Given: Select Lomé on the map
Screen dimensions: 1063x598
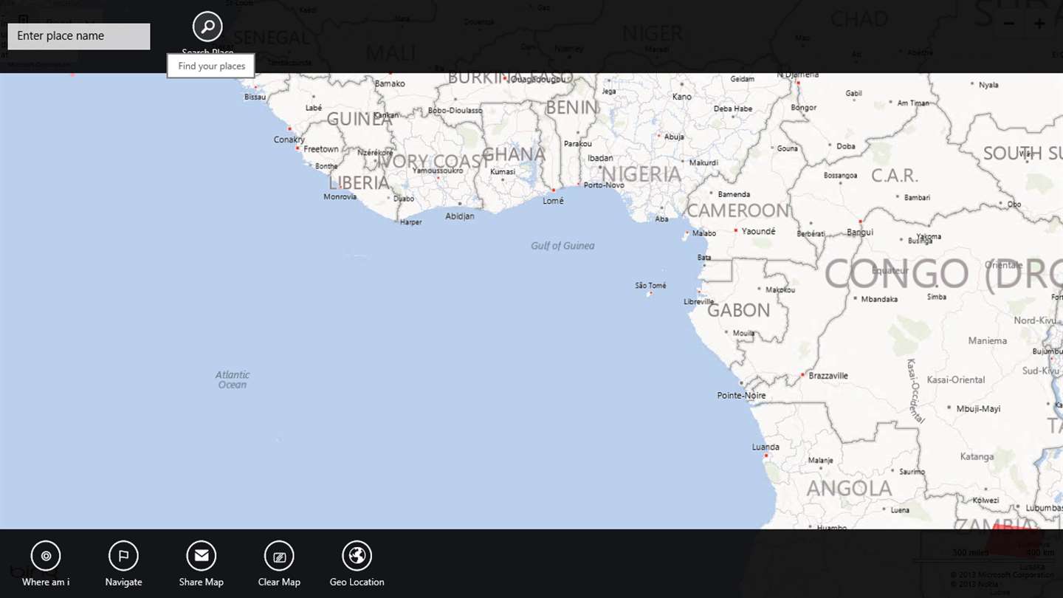Looking at the screenshot, I should (553, 201).
